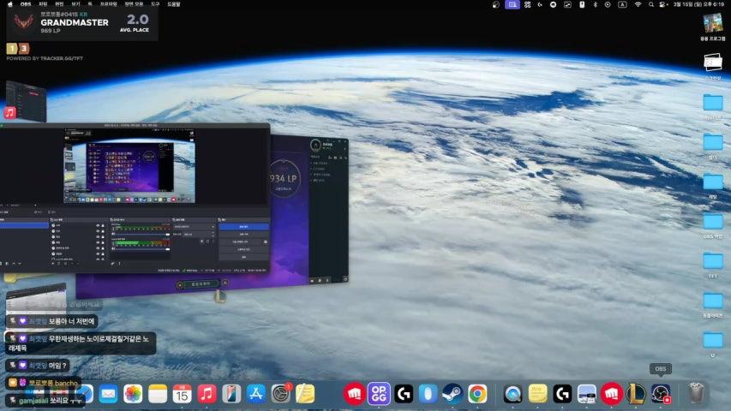Open OP.GG app in the dock
Screen dimensions: 731x411
coord(379,394)
